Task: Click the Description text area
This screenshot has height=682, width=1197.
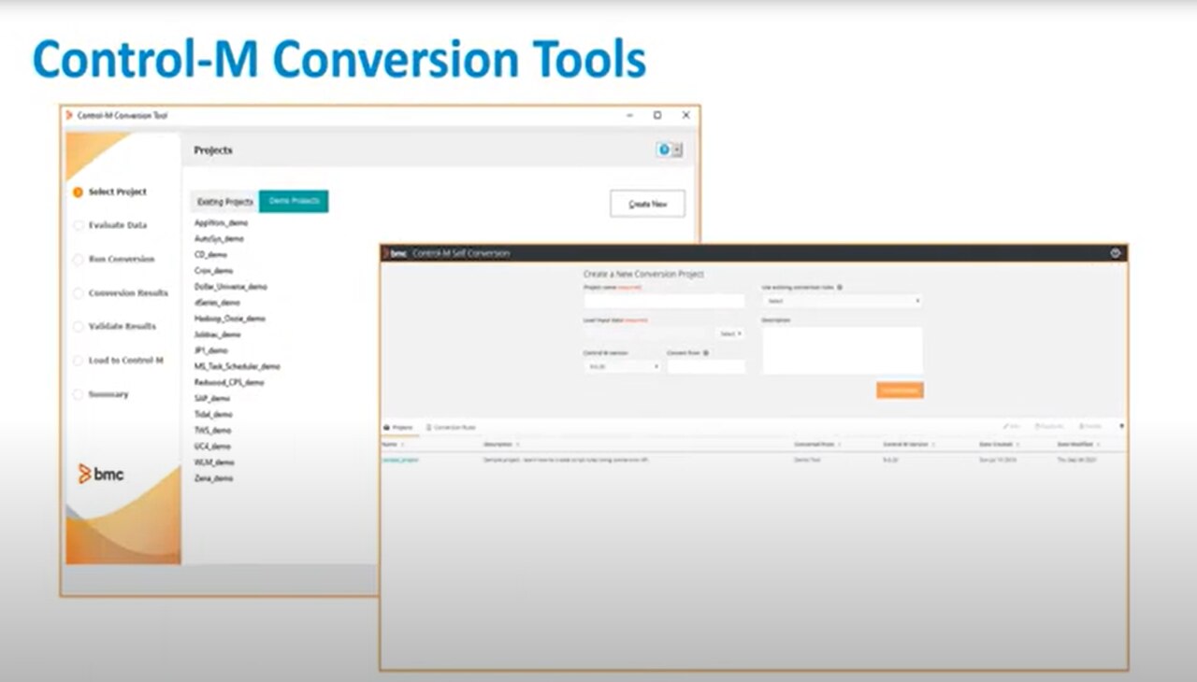Action: click(x=843, y=350)
